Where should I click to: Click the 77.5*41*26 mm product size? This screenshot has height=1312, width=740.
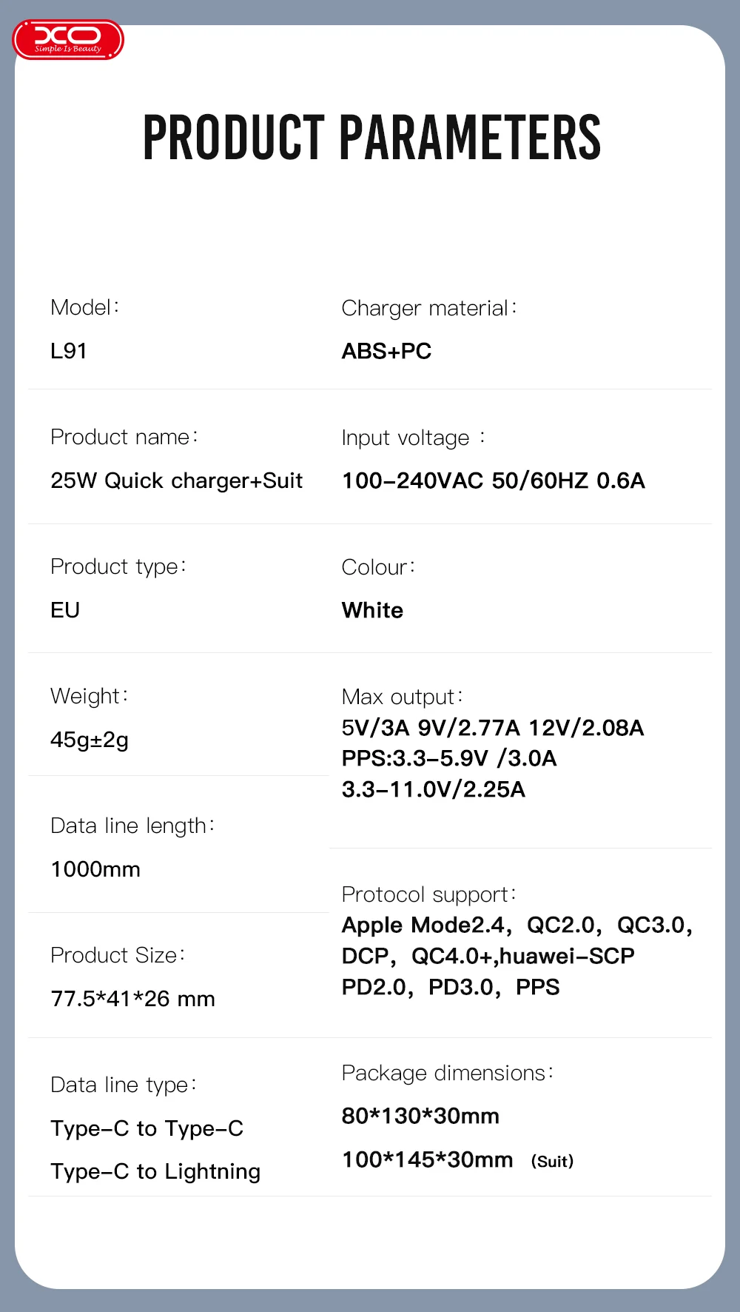coord(132,999)
